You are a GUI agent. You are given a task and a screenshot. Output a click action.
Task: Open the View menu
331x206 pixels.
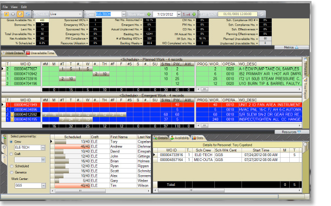[14, 7]
